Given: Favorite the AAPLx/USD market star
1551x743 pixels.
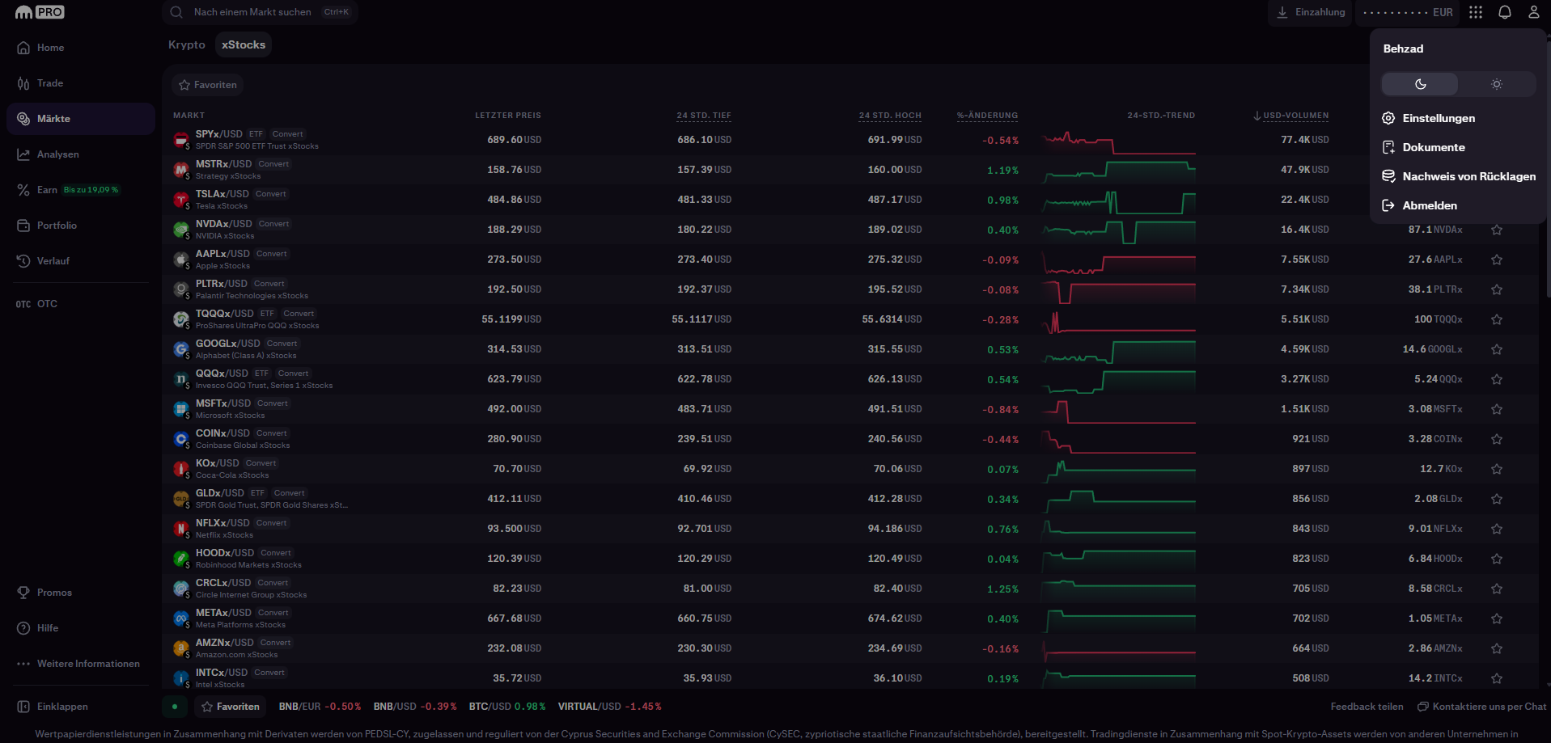Looking at the screenshot, I should (x=1497, y=260).
